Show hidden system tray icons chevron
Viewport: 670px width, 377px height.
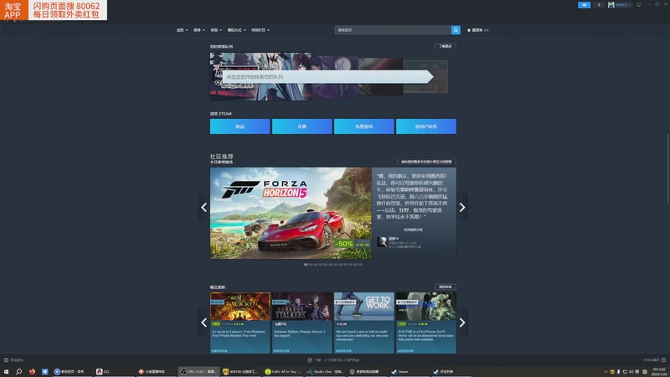pyautogui.click(x=606, y=371)
